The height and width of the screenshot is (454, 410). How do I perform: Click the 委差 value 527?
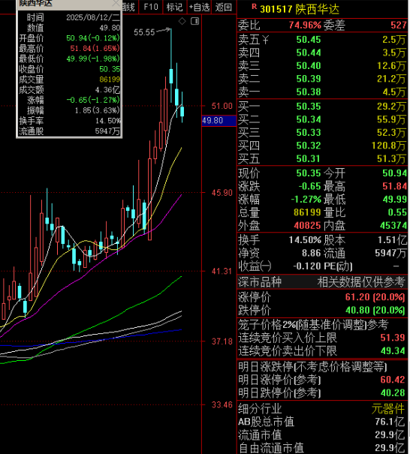click(399, 26)
